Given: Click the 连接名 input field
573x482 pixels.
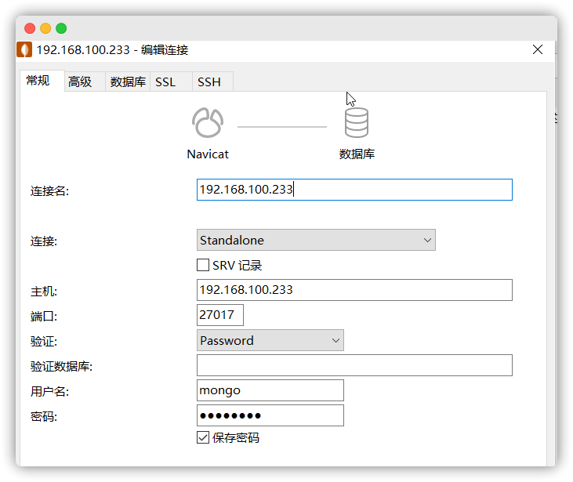Looking at the screenshot, I should coord(354,190).
